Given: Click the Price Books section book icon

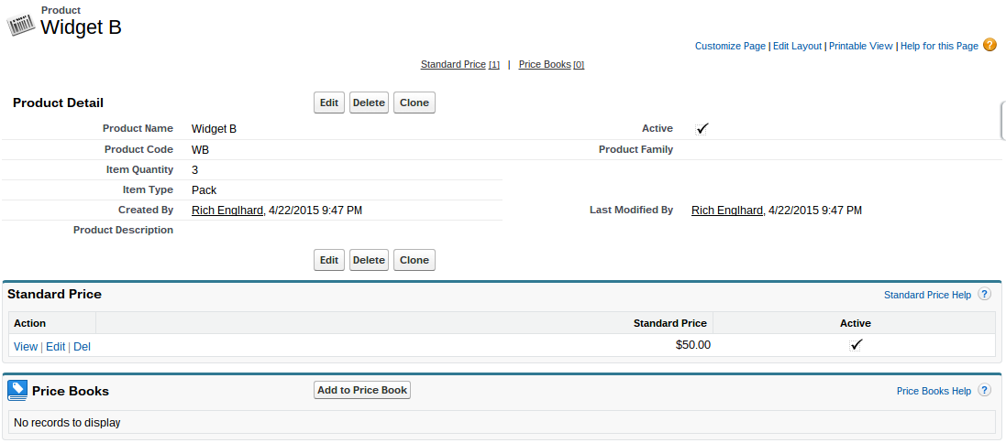Looking at the screenshot, I should 17,391.
